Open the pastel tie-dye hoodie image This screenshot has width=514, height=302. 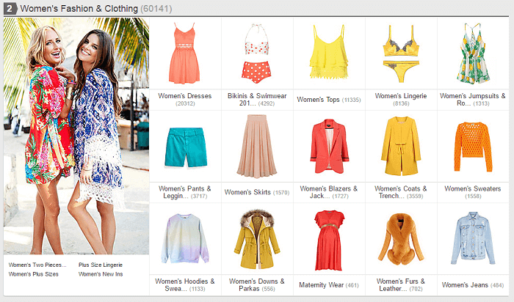(x=184, y=239)
